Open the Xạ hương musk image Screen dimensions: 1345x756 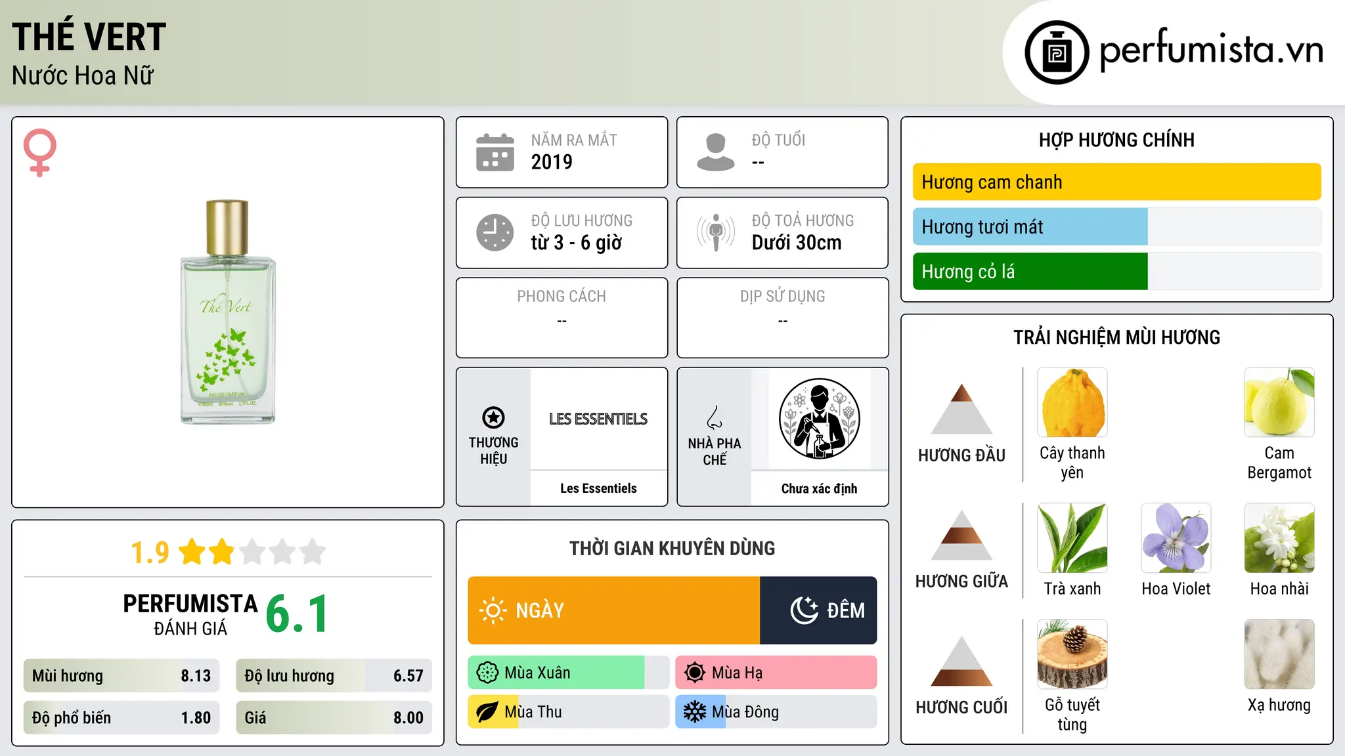[x=1279, y=654]
